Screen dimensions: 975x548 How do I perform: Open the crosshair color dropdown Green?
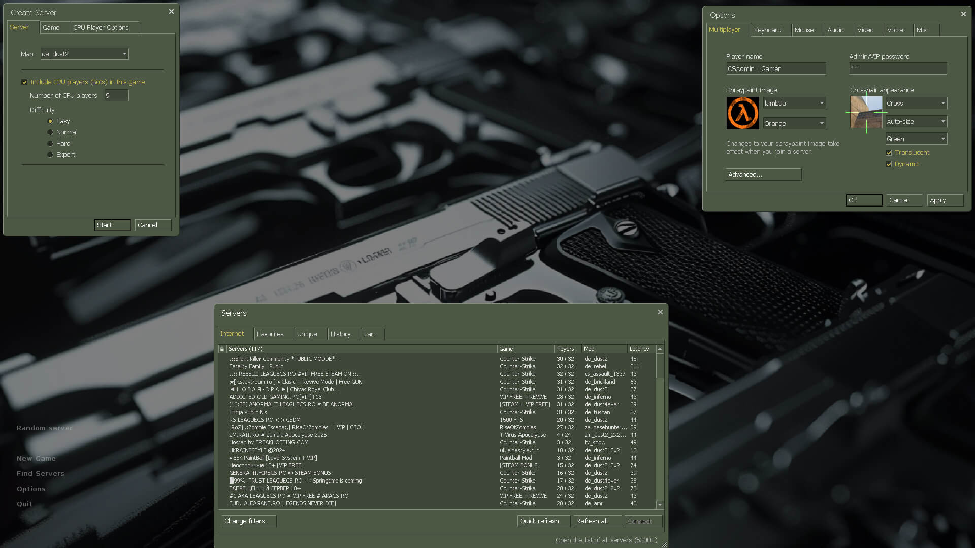coord(916,139)
